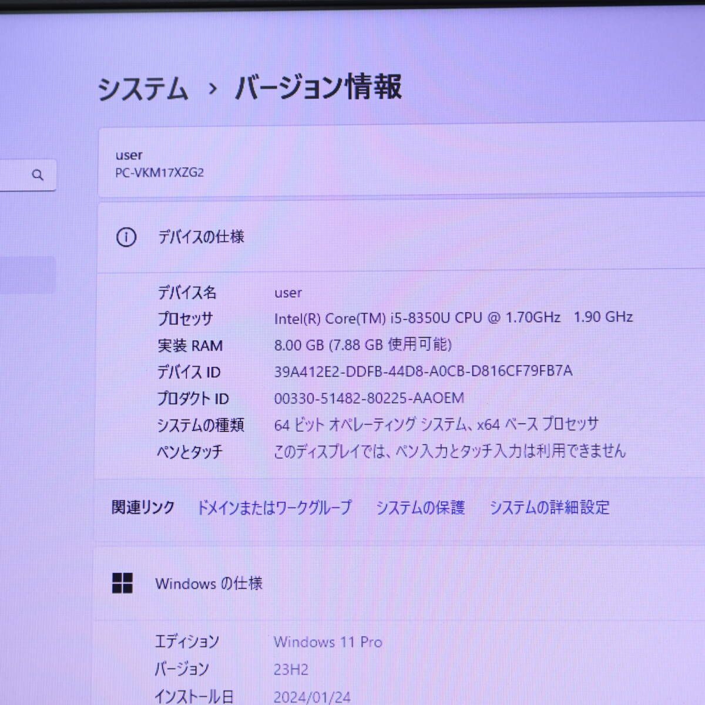Click the デバイス ID label
The image size is (705, 705).
pyautogui.click(x=189, y=372)
